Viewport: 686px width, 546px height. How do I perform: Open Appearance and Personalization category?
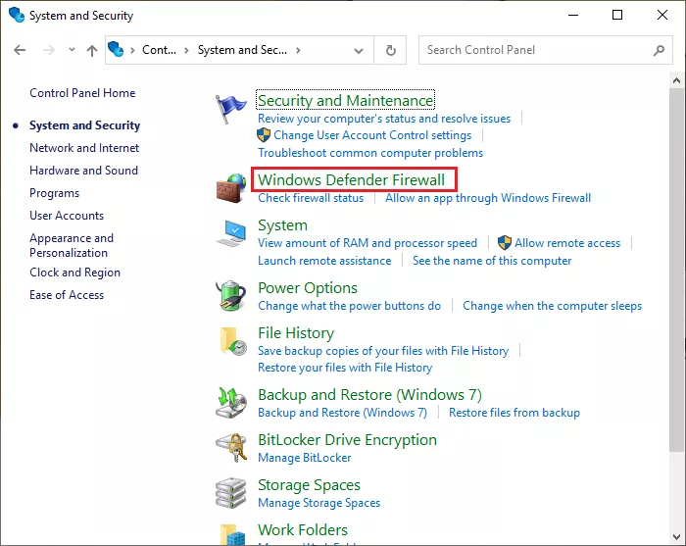pyautogui.click(x=72, y=245)
